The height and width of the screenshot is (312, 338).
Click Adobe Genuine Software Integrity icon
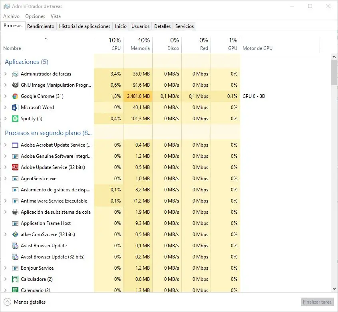coord(15,156)
